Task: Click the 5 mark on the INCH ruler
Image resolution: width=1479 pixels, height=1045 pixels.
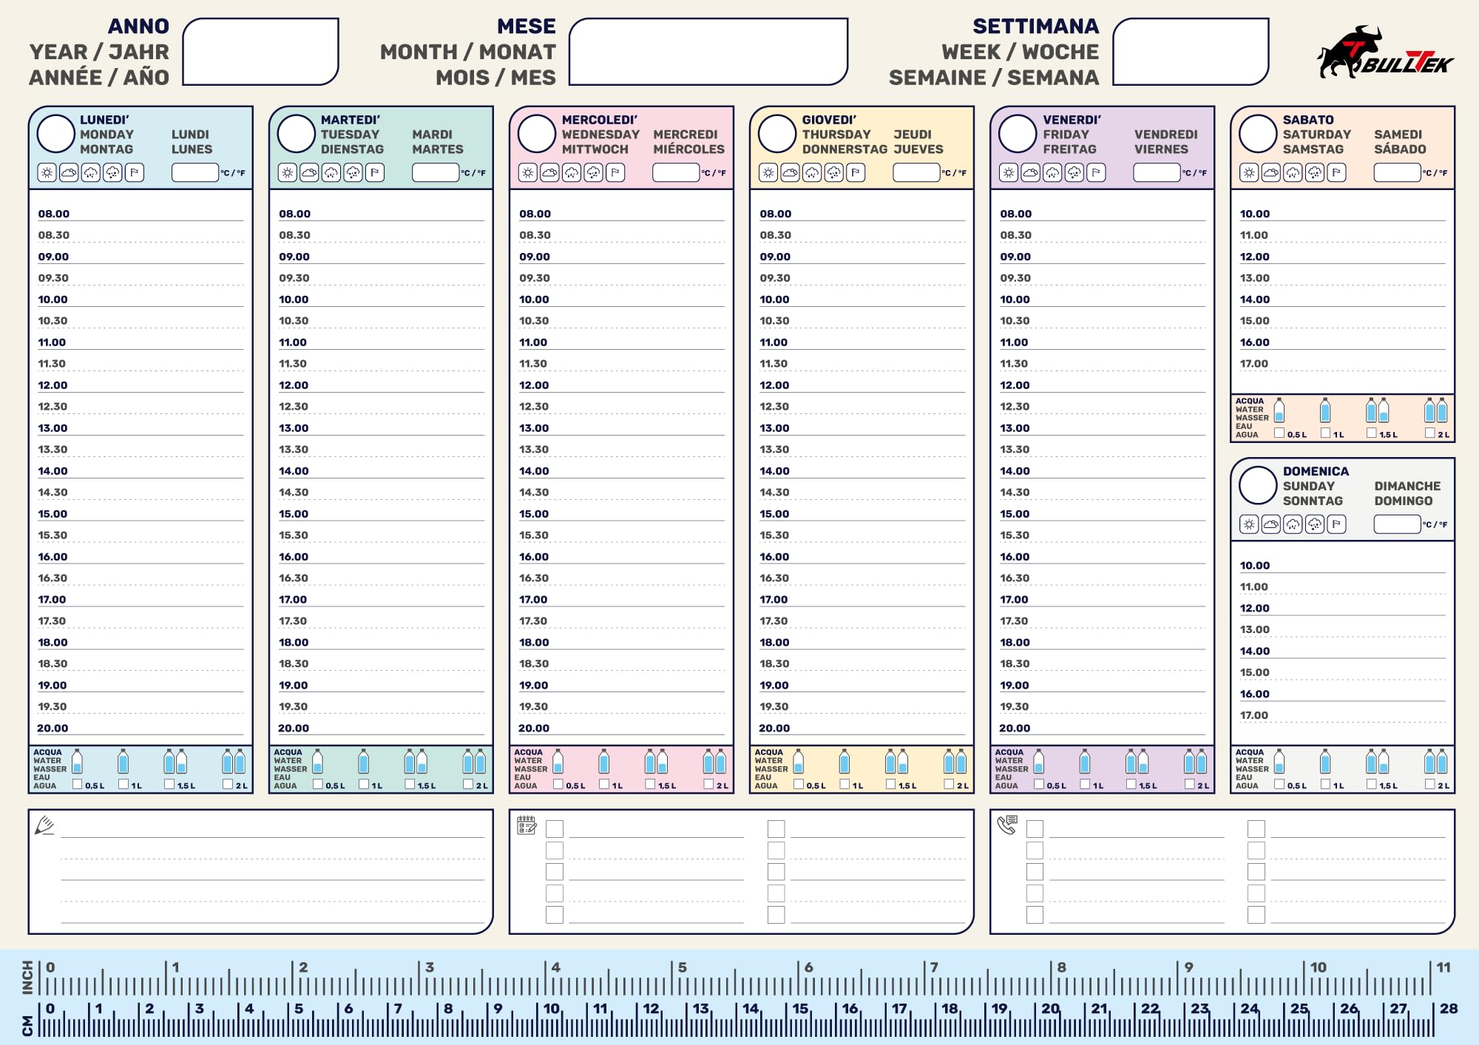Action: pyautogui.click(x=682, y=967)
